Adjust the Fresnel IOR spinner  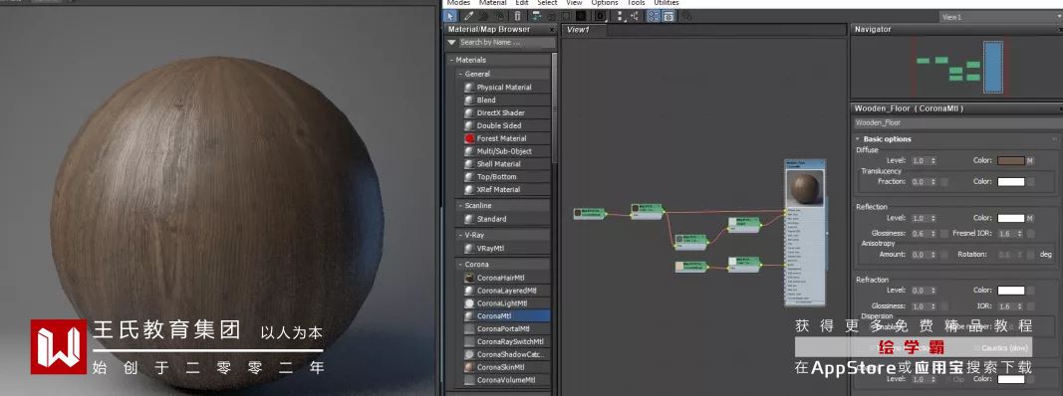point(1019,234)
